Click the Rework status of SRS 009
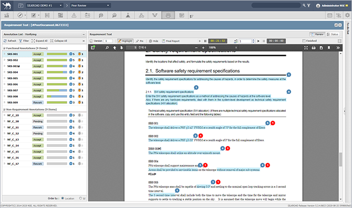 coord(37,102)
